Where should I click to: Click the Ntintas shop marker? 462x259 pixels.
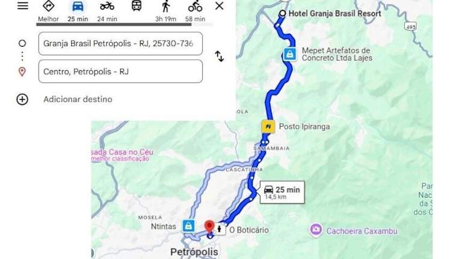point(188,226)
